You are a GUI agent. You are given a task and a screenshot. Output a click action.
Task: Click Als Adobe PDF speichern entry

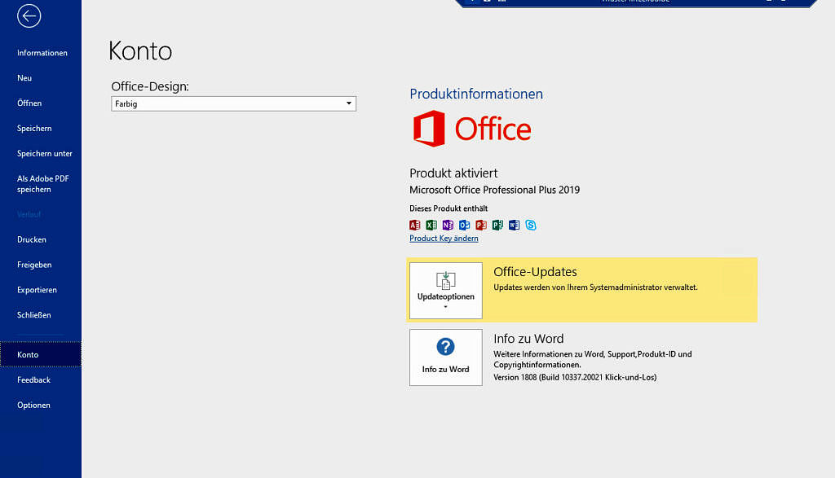click(x=43, y=184)
